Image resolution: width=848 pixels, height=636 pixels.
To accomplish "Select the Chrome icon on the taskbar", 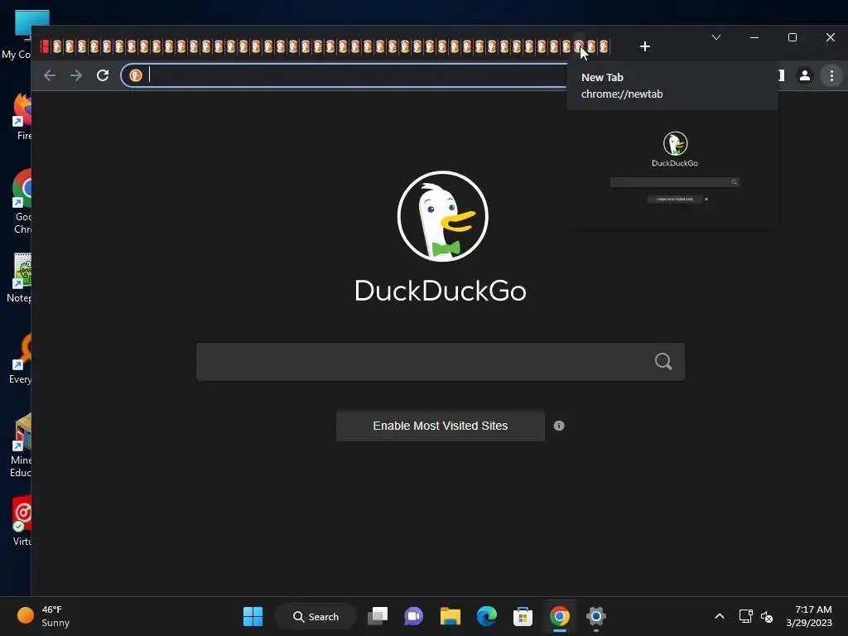I will [x=560, y=616].
